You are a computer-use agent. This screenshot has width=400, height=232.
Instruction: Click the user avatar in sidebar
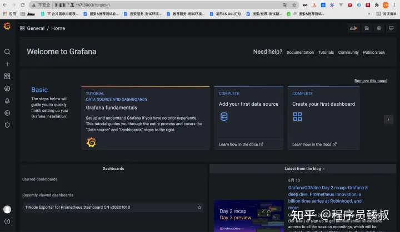pos(7,209)
